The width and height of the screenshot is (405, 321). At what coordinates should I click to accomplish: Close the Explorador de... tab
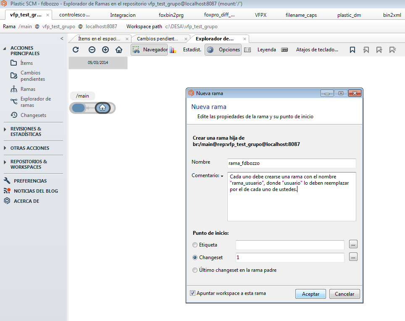[245, 39]
